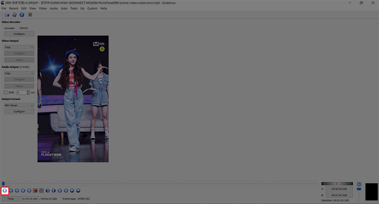This screenshot has height=204, width=379.
Task: Enable the audio Shift checkbox
Action: point(6,93)
